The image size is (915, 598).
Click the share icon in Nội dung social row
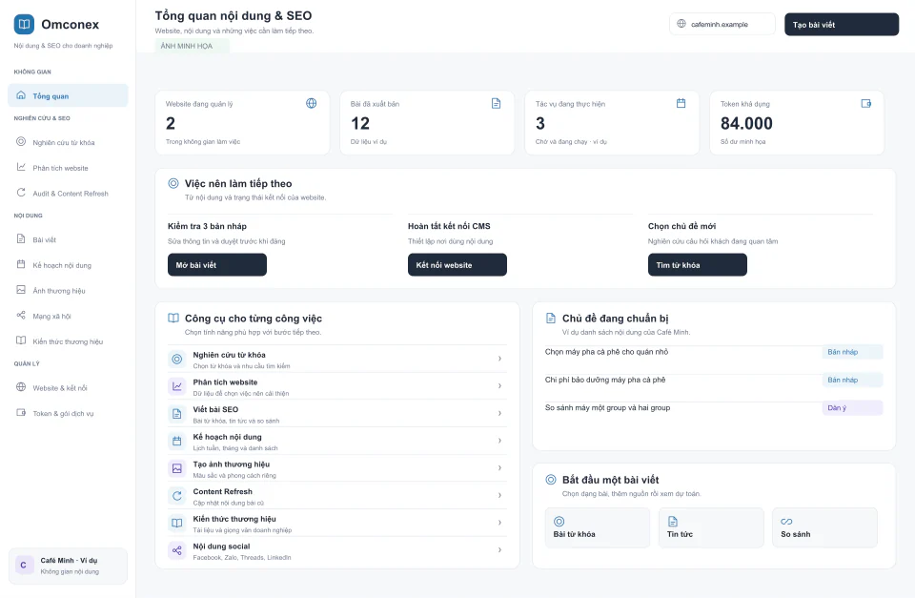177,550
